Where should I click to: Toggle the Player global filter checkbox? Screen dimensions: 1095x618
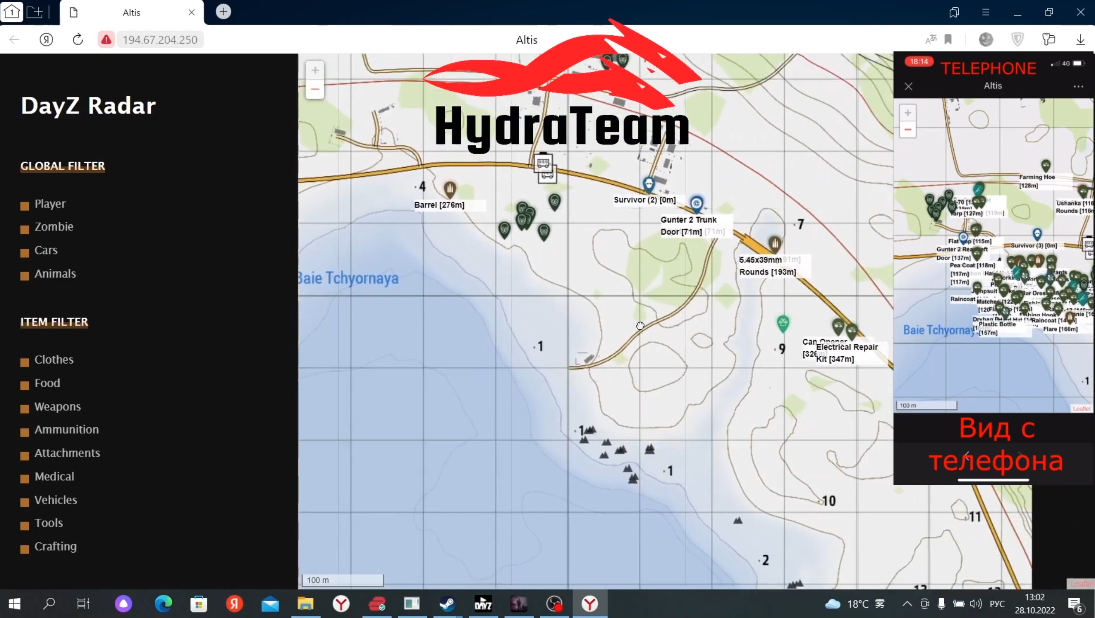[25, 206]
